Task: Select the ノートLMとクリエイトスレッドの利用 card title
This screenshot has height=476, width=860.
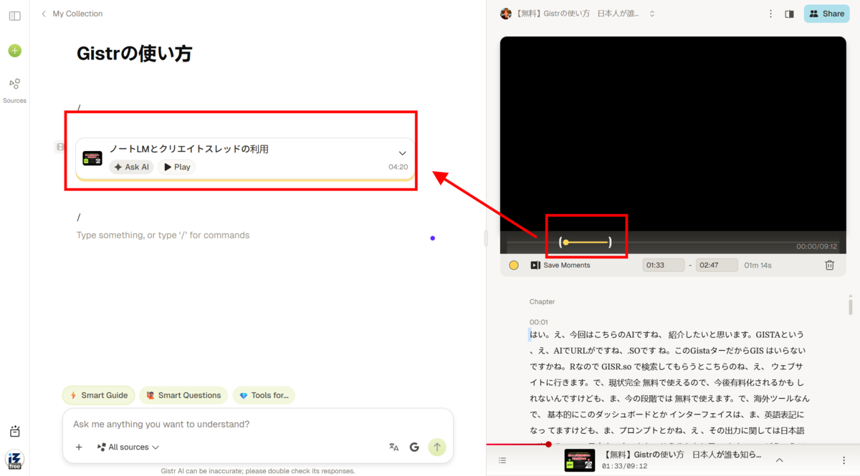Action: (x=189, y=149)
